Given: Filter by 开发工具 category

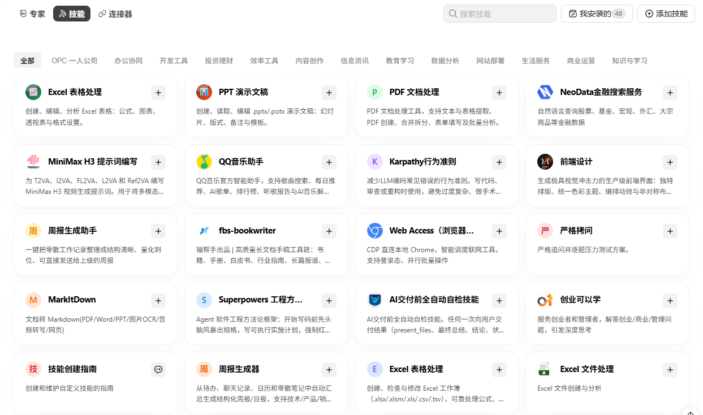Looking at the screenshot, I should click(x=174, y=60).
